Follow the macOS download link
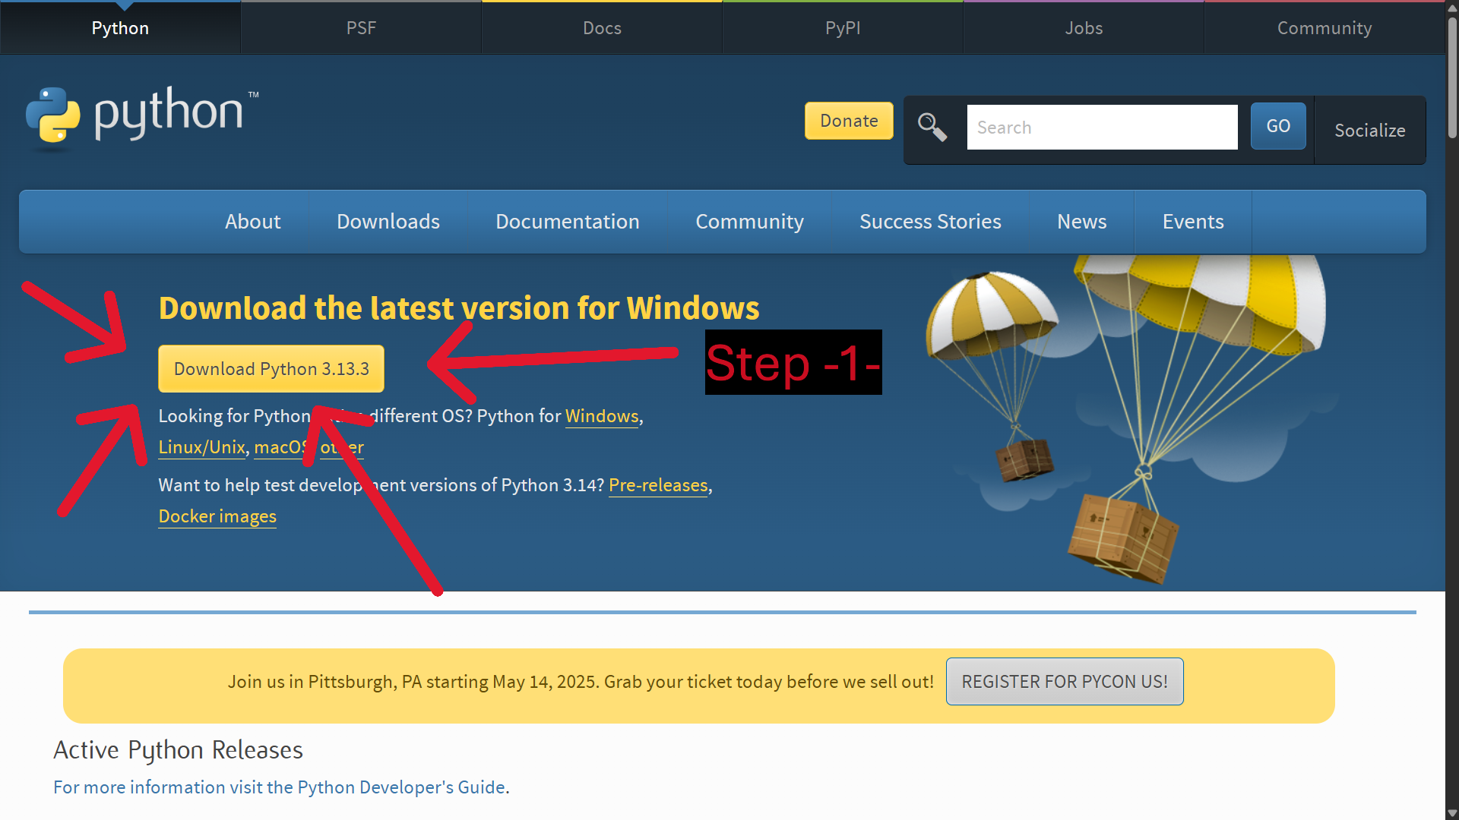Screen dimensions: 1459x820 (281, 447)
